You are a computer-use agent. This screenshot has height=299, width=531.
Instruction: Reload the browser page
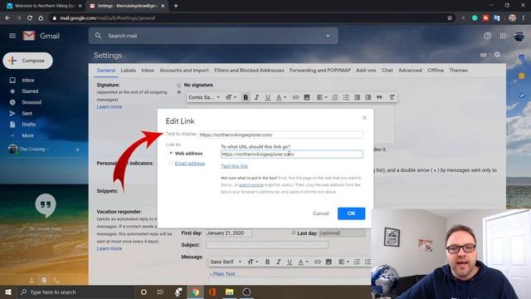(30, 18)
